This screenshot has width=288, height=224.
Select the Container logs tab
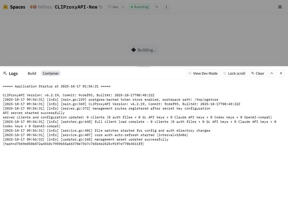(51, 73)
